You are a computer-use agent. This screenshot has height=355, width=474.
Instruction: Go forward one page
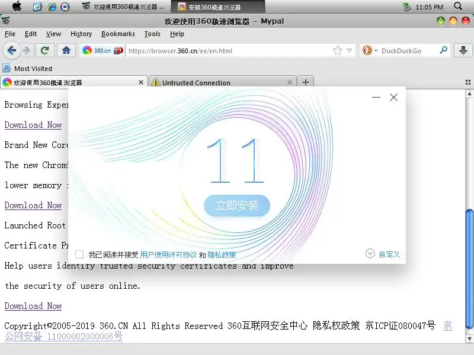click(x=27, y=50)
